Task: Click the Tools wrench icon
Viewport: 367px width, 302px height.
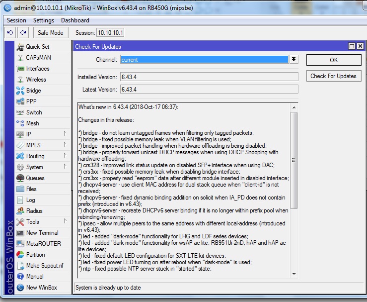Action: (x=20, y=222)
